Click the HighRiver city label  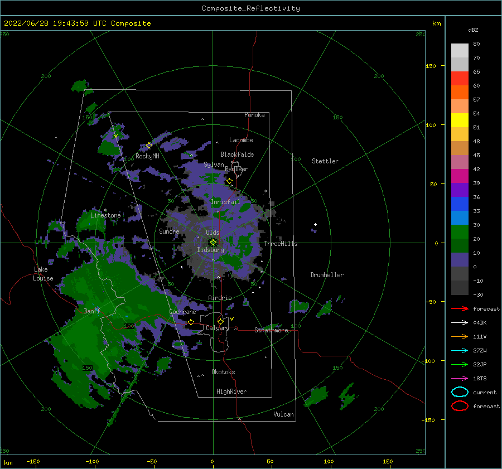tap(231, 391)
